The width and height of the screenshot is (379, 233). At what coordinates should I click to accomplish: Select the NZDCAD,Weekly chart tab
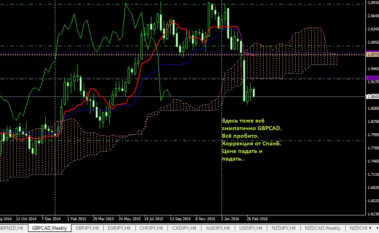click(x=323, y=228)
